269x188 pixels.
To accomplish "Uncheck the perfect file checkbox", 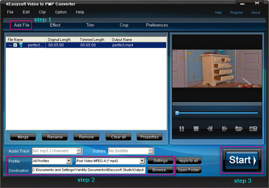I will pos(15,45).
